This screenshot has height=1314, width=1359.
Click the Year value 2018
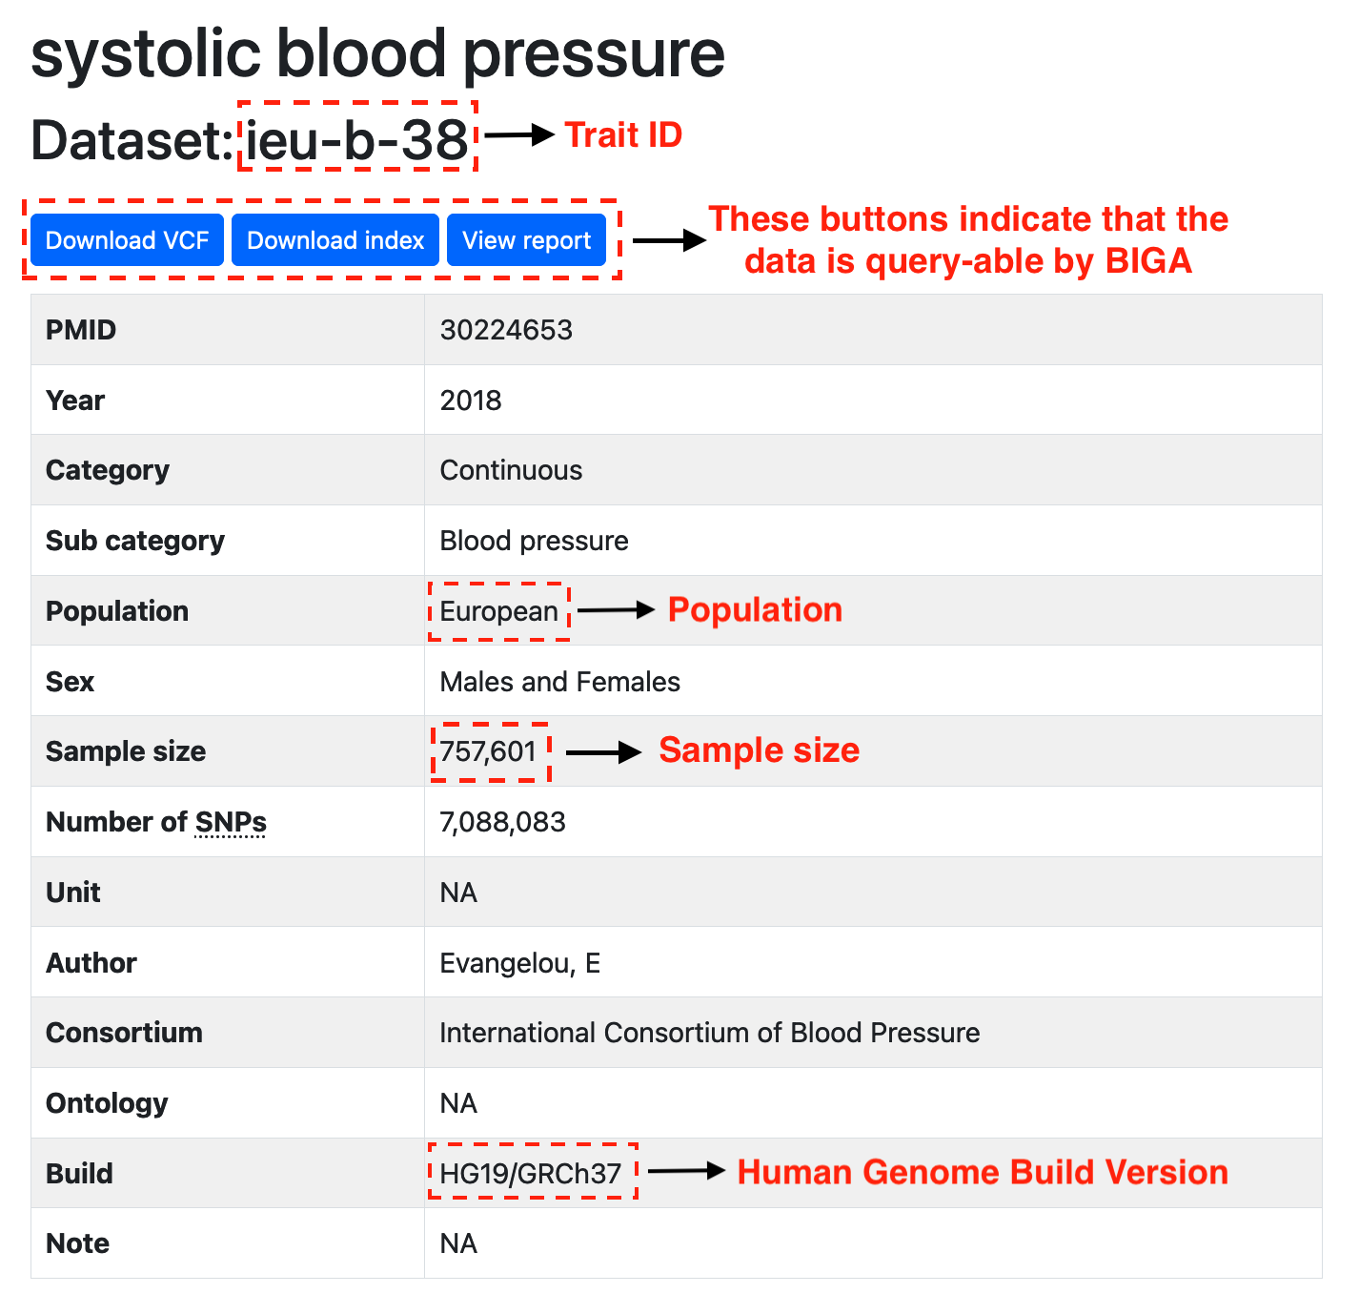click(x=471, y=400)
